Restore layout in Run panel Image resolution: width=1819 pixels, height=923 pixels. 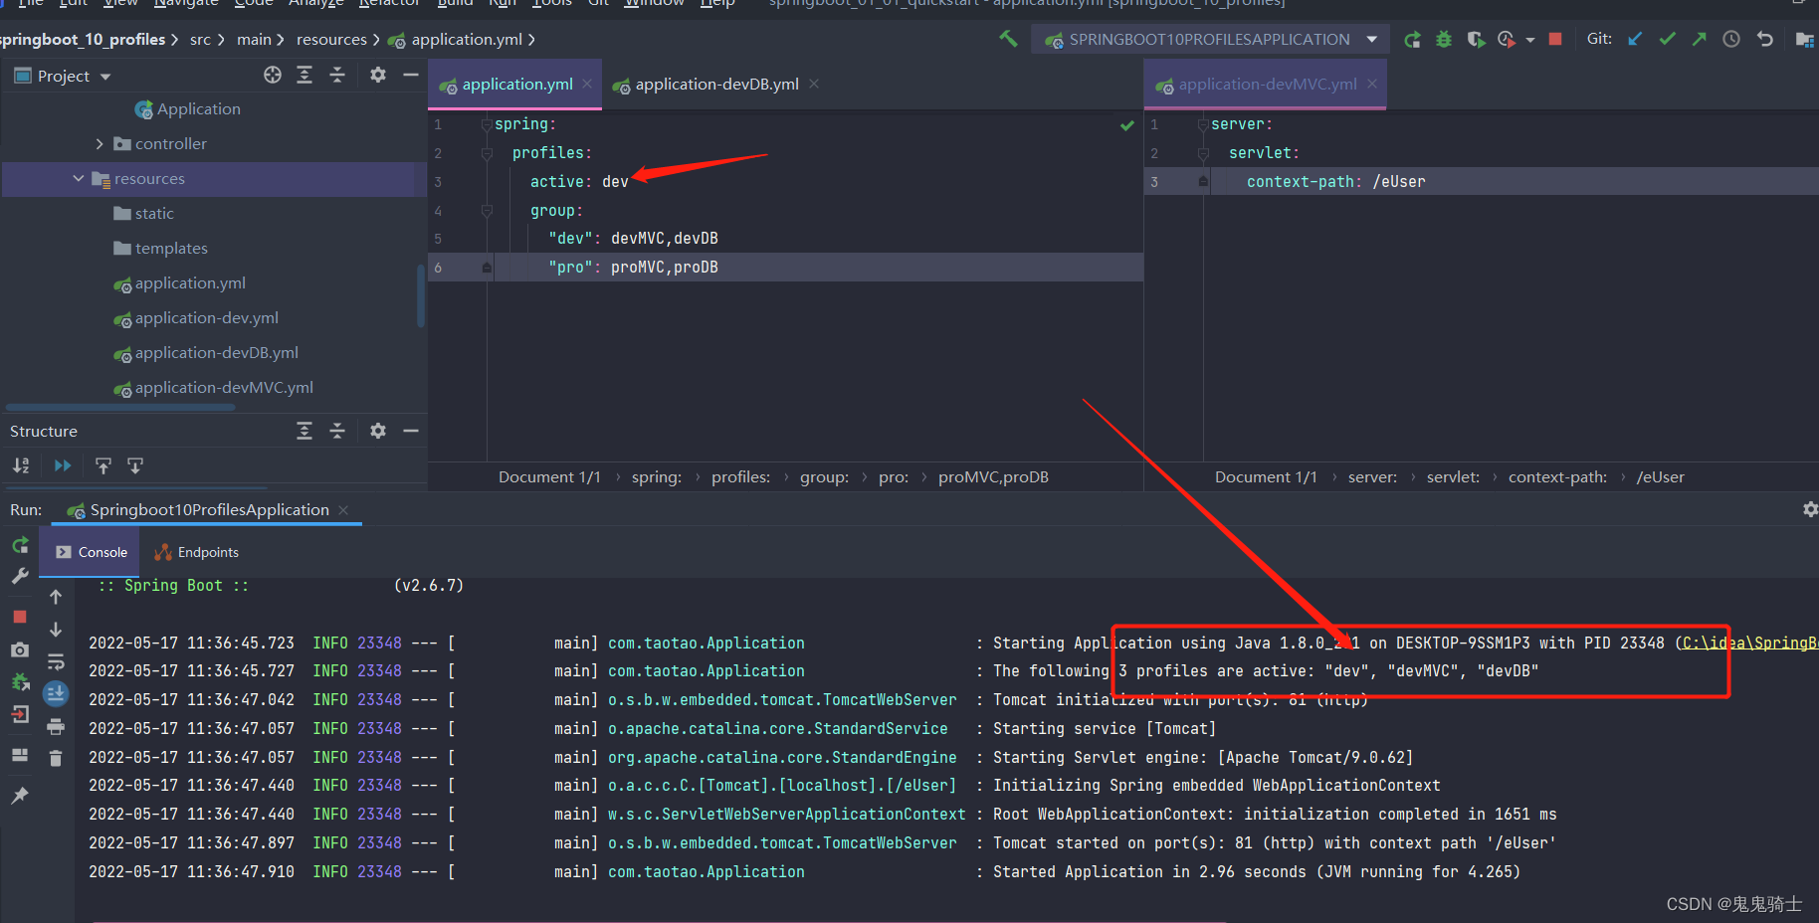click(x=20, y=755)
